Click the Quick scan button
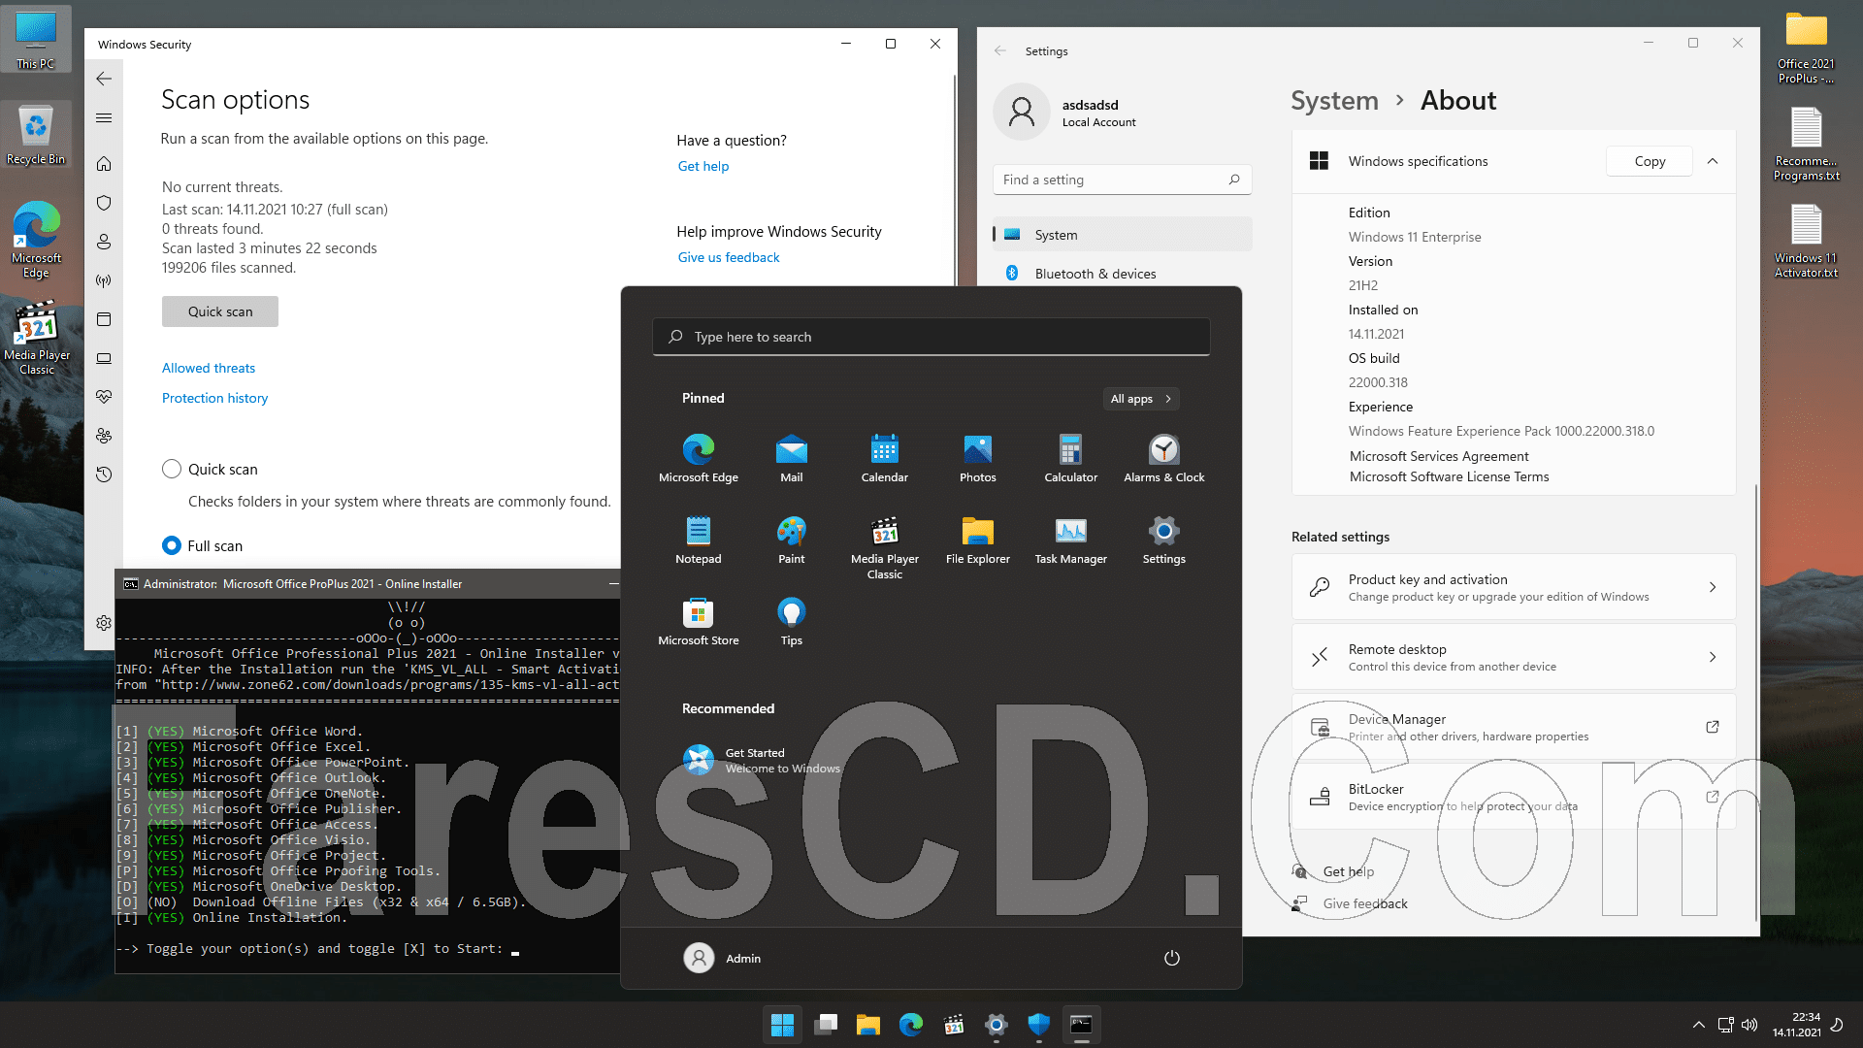The height and width of the screenshot is (1048, 1863). point(220,311)
